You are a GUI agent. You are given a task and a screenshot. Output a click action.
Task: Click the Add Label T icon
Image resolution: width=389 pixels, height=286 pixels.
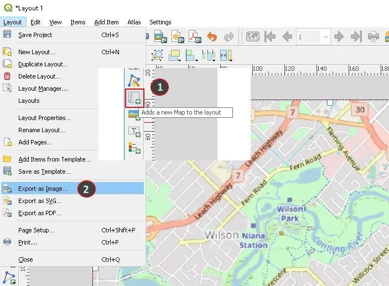[134, 132]
